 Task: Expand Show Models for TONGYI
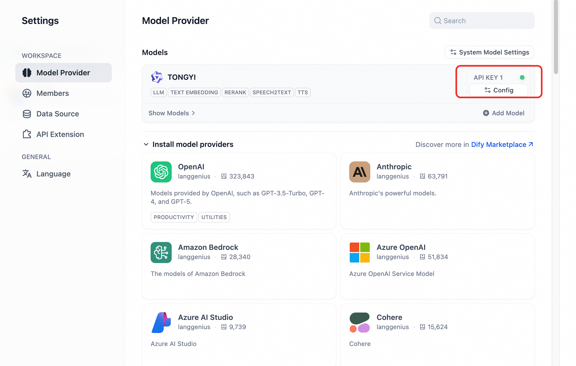coord(172,113)
